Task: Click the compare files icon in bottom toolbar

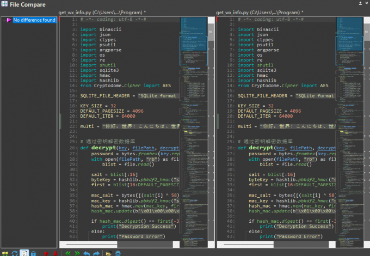Action: point(5,254)
